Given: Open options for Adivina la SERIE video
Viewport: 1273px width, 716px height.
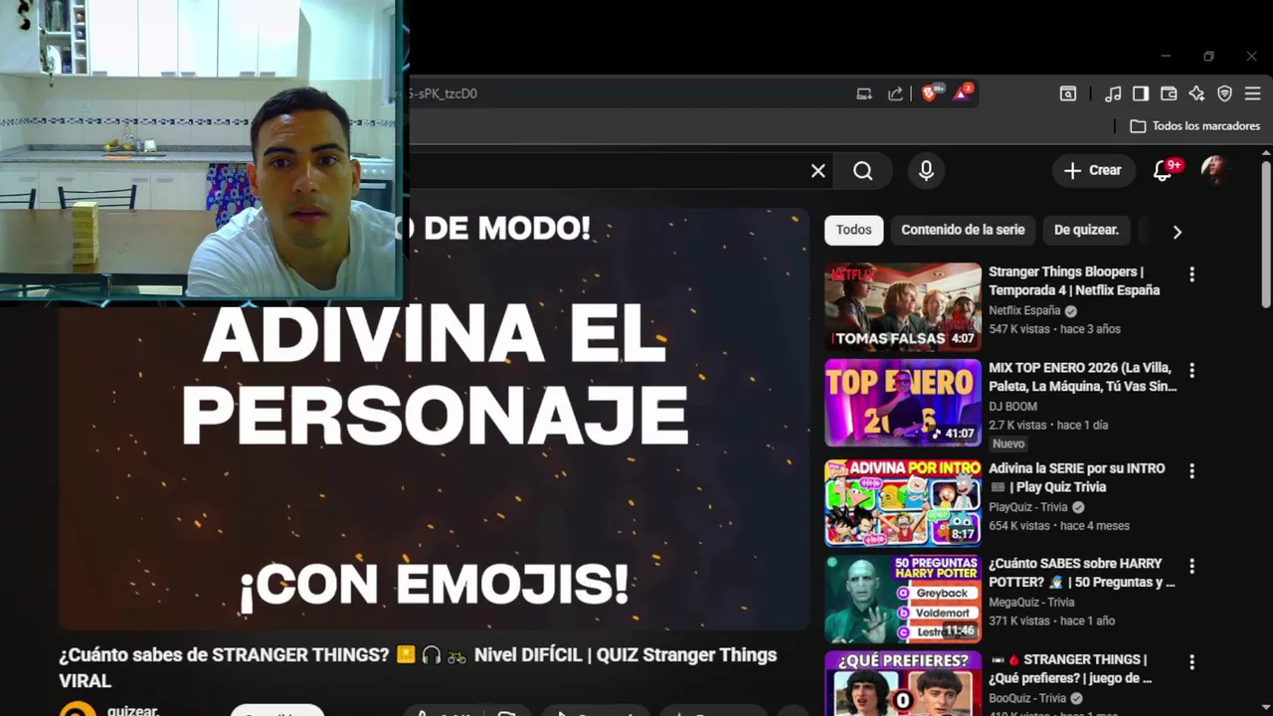Looking at the screenshot, I should (x=1191, y=470).
